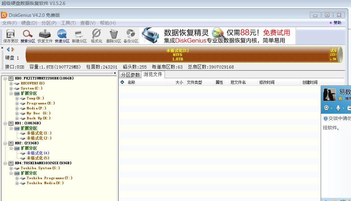Select 未格式化(I:) in the tree

tap(39, 133)
